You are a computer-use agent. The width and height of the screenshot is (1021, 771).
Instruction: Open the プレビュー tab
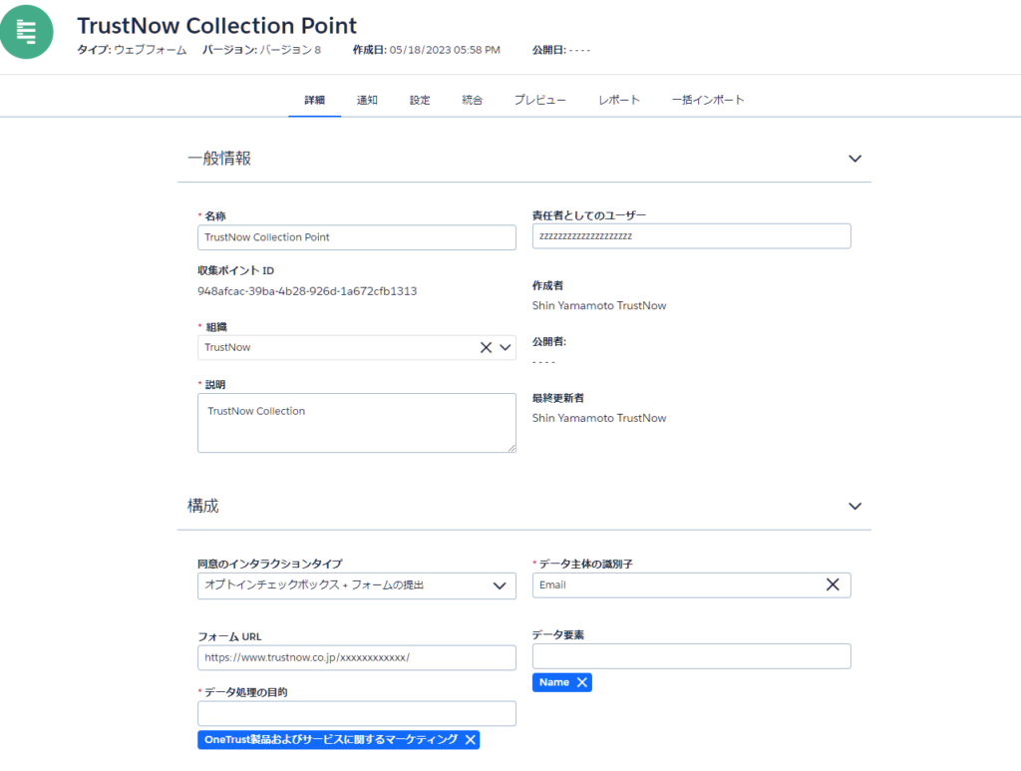click(540, 100)
